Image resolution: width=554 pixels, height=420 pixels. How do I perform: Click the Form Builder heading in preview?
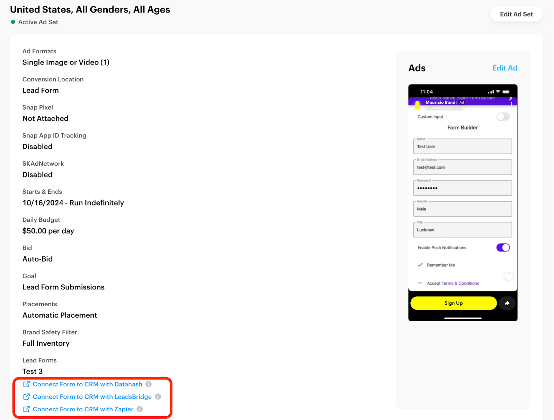[462, 128]
